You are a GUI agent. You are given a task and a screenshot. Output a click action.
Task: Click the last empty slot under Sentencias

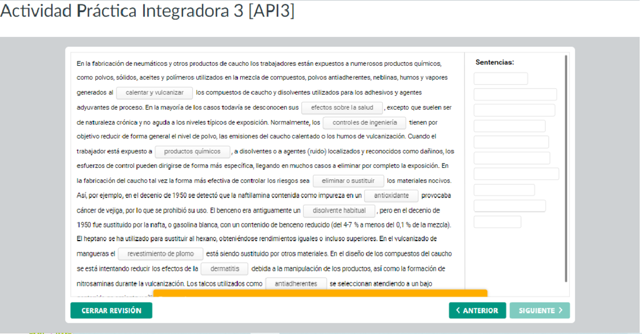497,221
